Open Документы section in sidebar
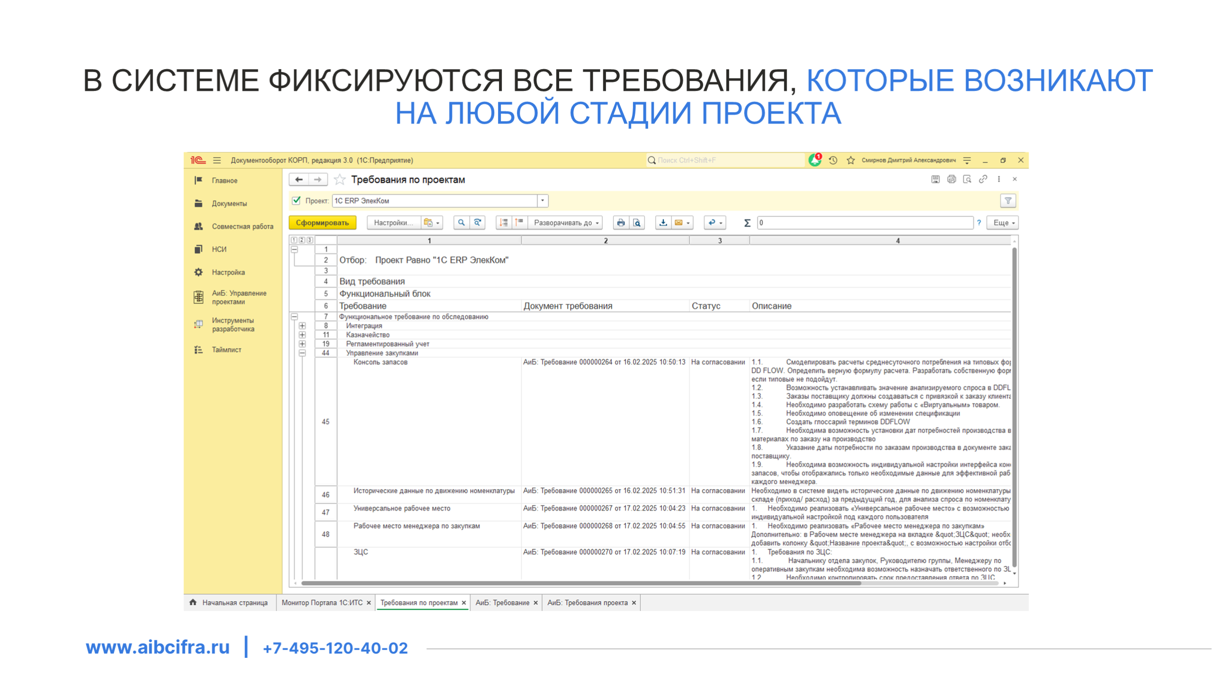1213x682 pixels. coord(229,204)
